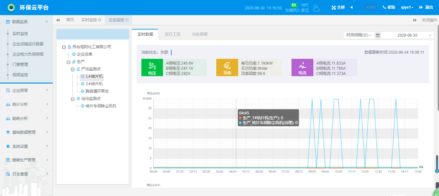Click the 生产 house icon in tree
The height and width of the screenshot is (196, 439).
coord(74,62)
